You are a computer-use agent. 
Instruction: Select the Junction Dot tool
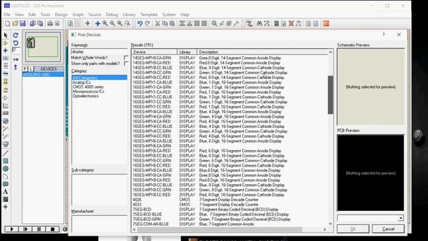pos(5,51)
